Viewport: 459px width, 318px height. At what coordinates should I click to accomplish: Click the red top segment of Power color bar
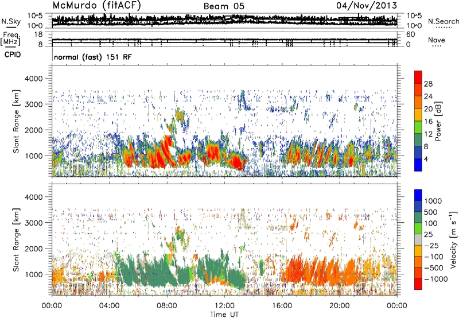point(418,77)
